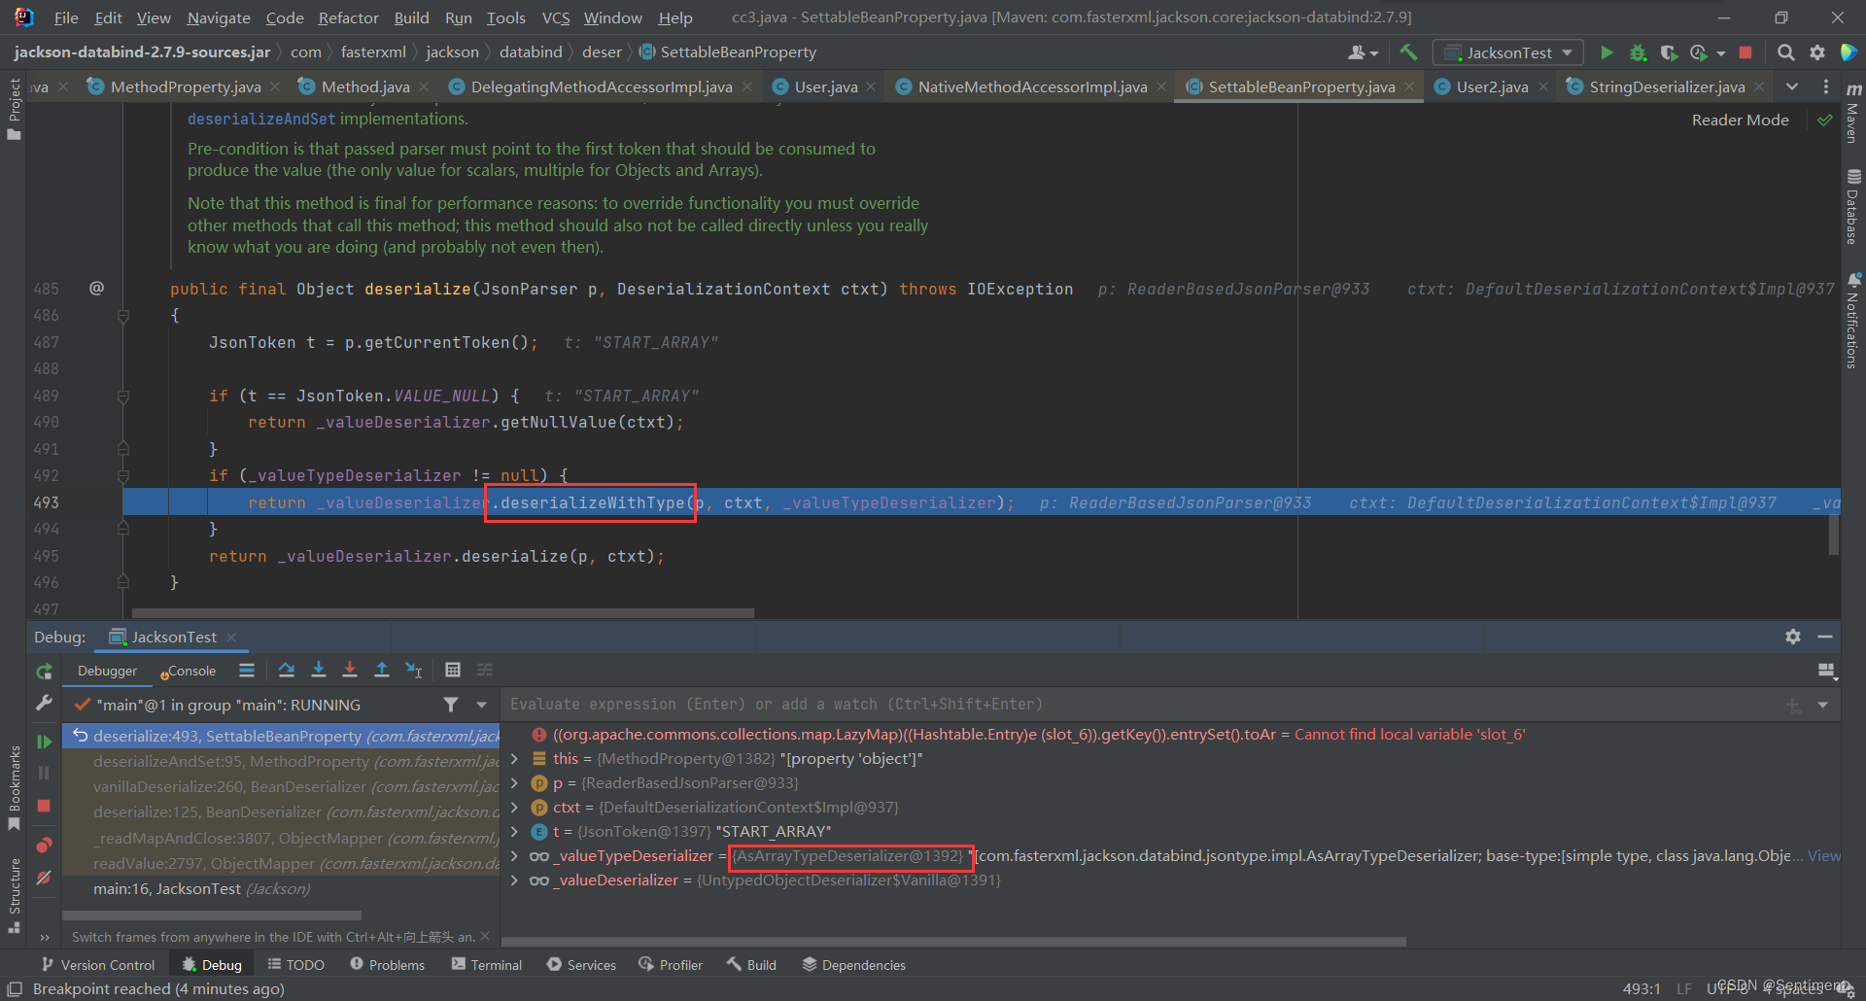
Task: Close the MethodProperty.java tab
Action: coord(275,86)
